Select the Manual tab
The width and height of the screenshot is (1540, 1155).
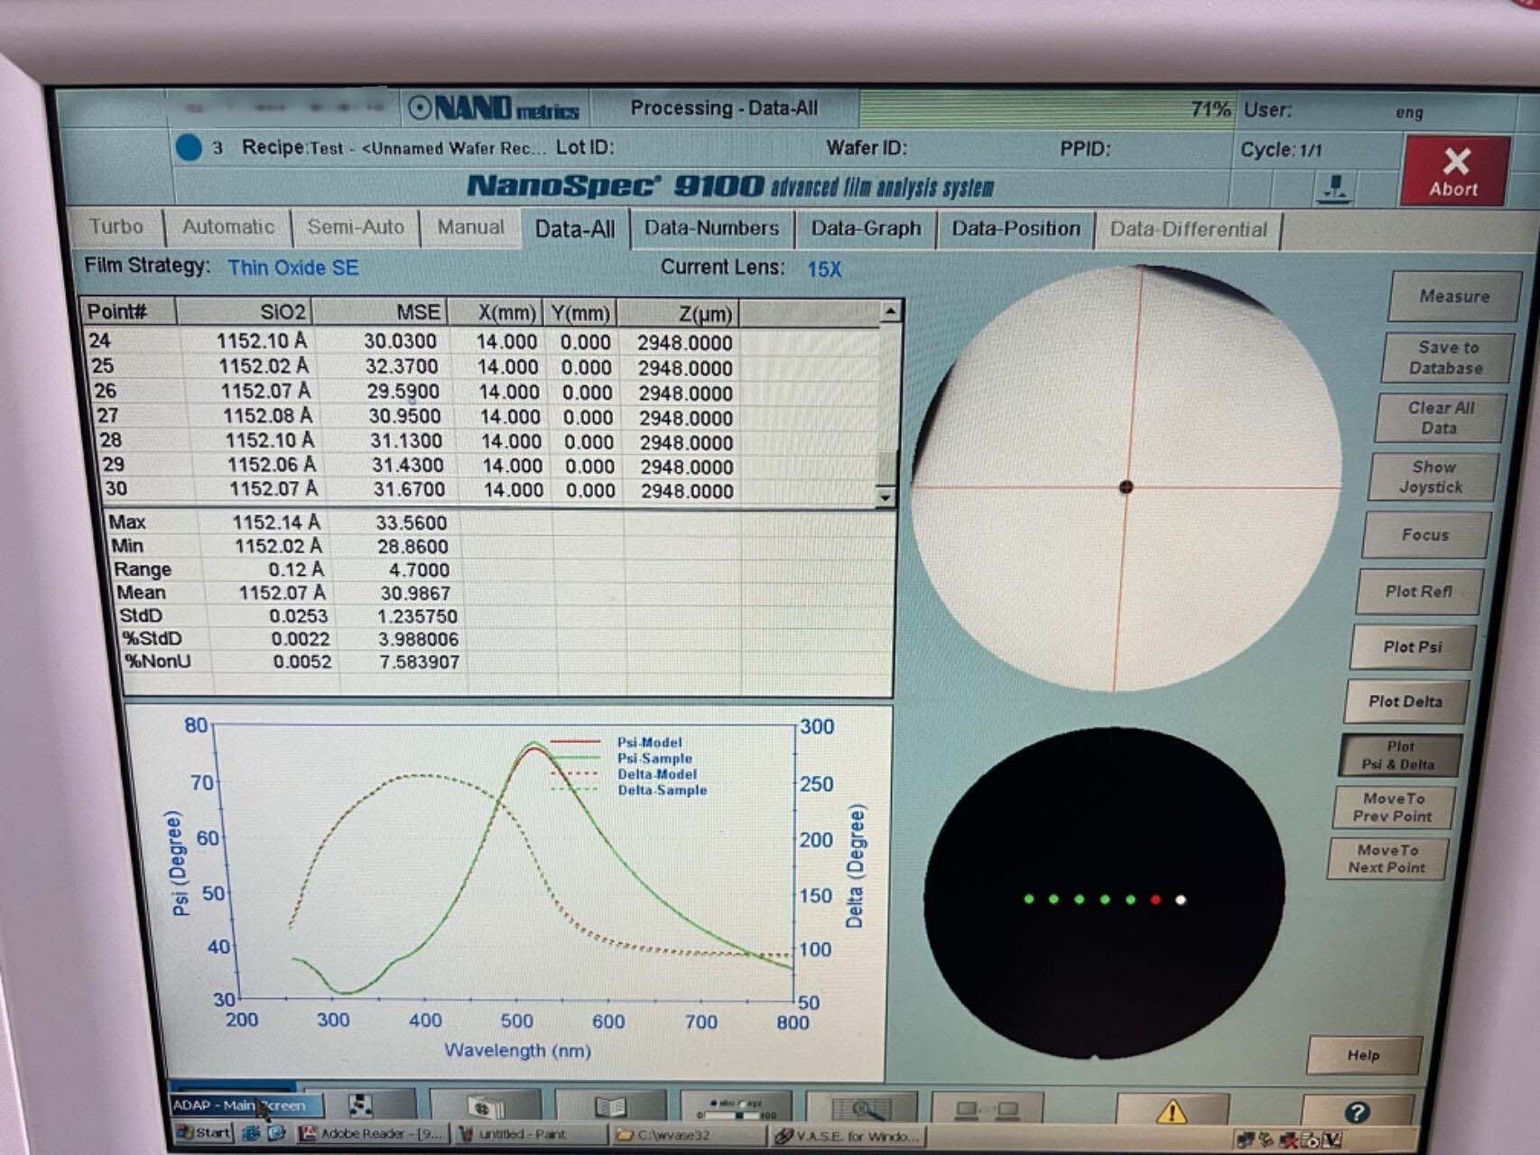470,227
